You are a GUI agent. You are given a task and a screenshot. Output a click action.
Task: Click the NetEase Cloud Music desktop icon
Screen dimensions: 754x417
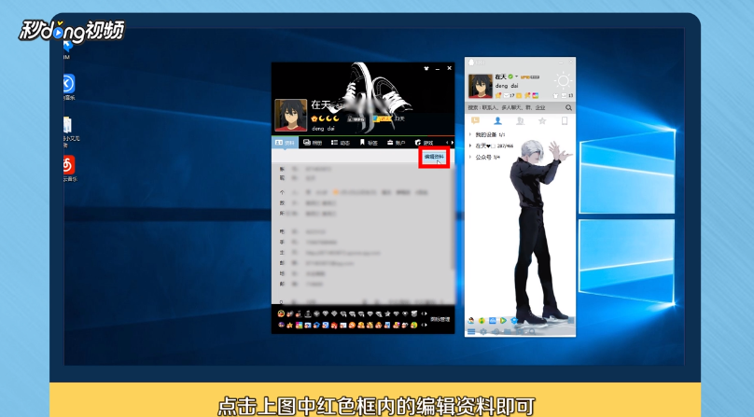point(69,165)
